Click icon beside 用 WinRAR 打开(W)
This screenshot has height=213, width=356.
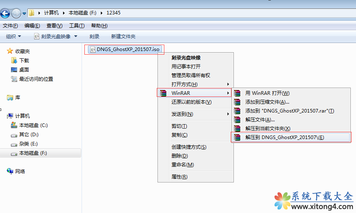point(237,93)
